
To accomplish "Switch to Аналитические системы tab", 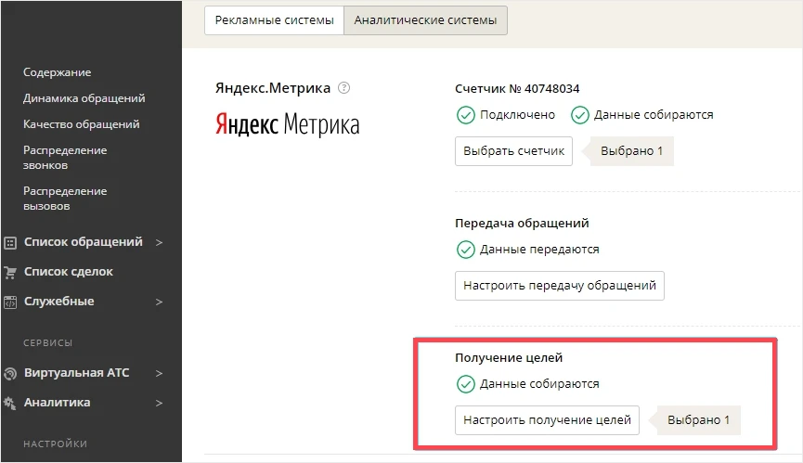I will click(425, 20).
